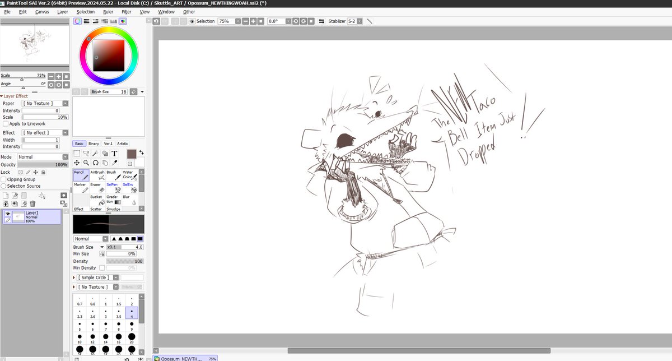Choose the rectangular selection tool
The width and height of the screenshot is (672, 361).
pyautogui.click(x=77, y=153)
